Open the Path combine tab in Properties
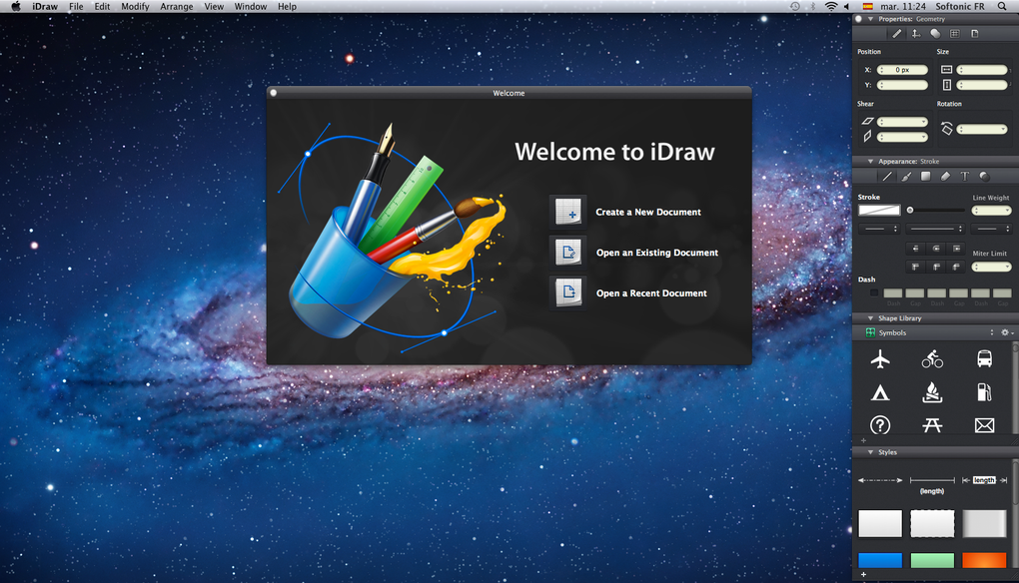 (935, 34)
